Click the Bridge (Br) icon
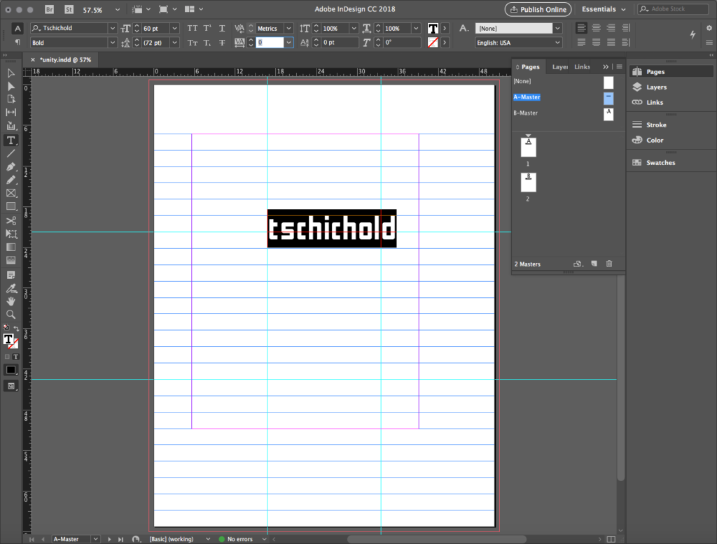The image size is (717, 544). [50, 10]
